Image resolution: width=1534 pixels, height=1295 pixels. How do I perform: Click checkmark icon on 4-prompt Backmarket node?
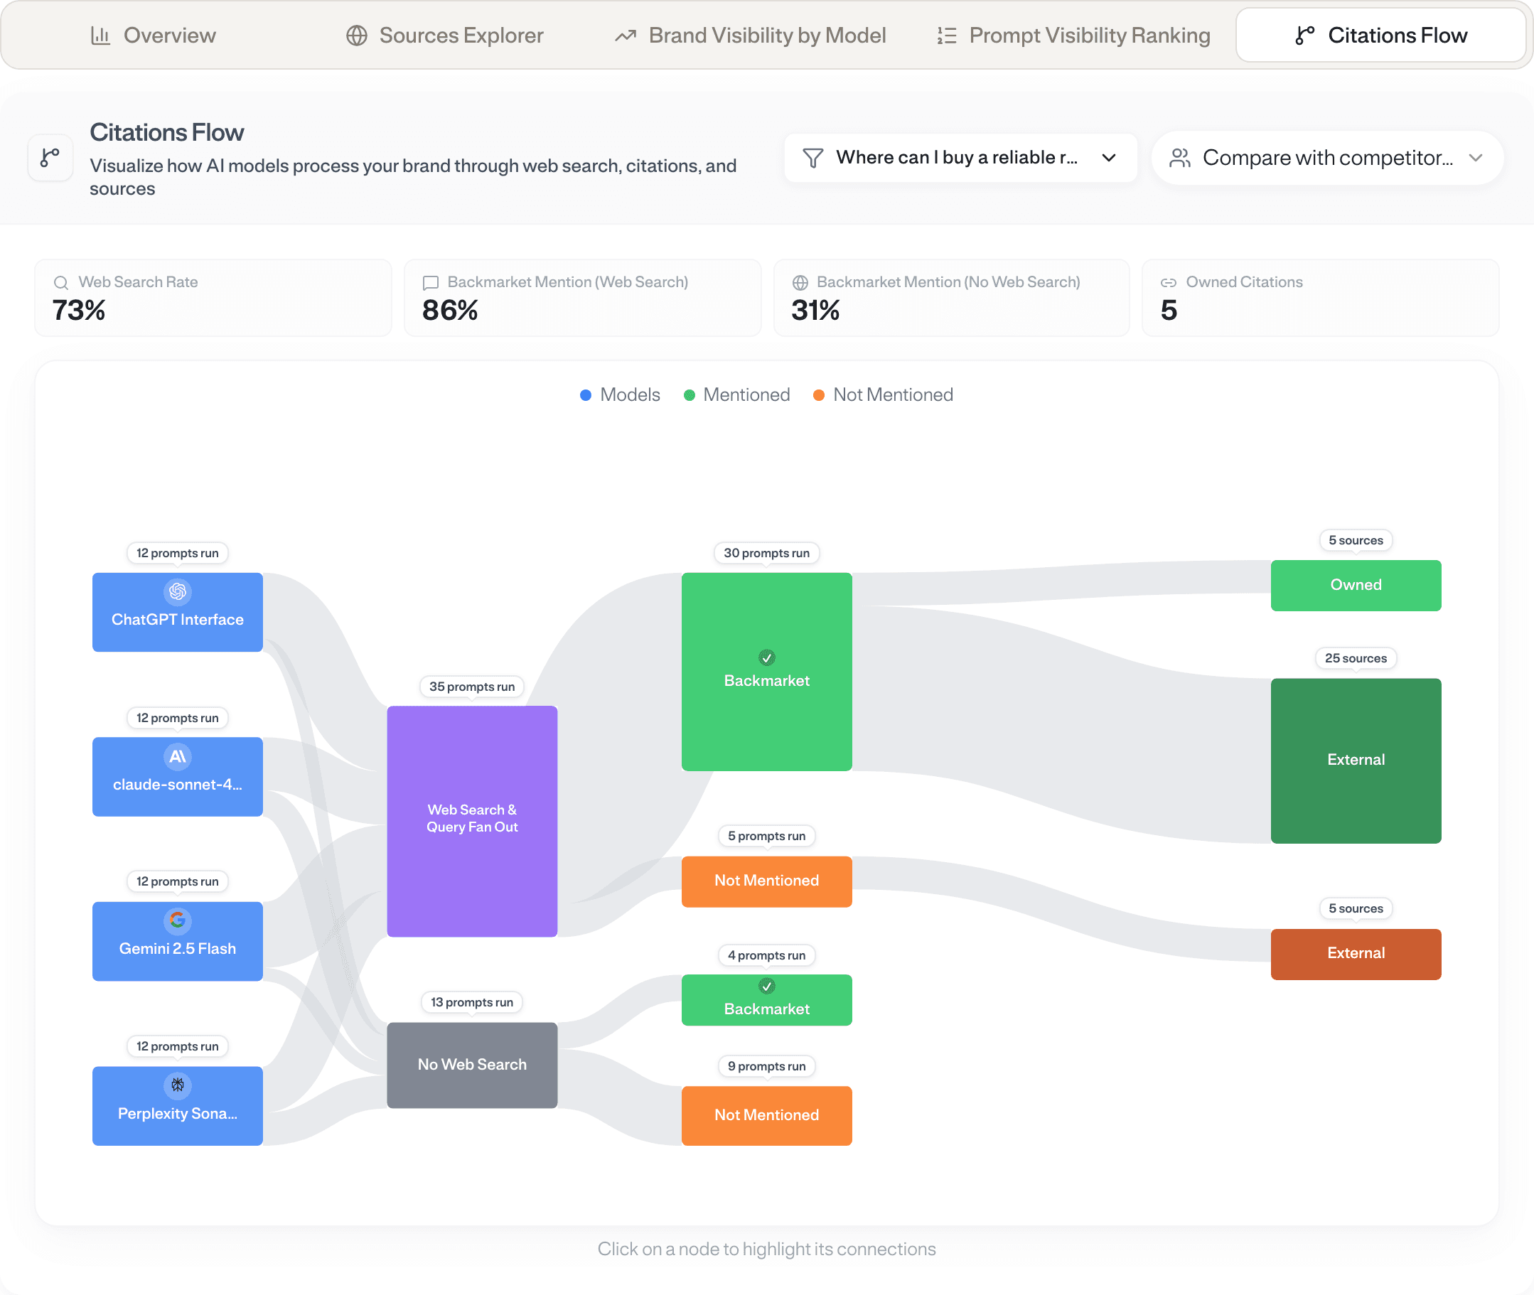pyautogui.click(x=766, y=986)
